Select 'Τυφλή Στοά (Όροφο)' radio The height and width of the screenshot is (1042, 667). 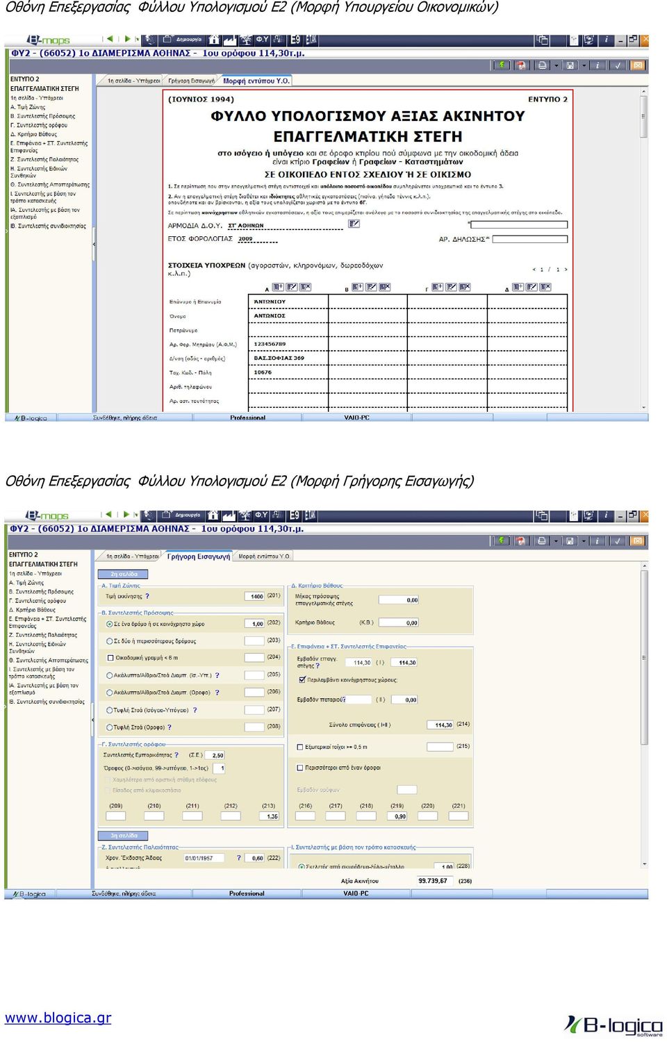pos(110,727)
